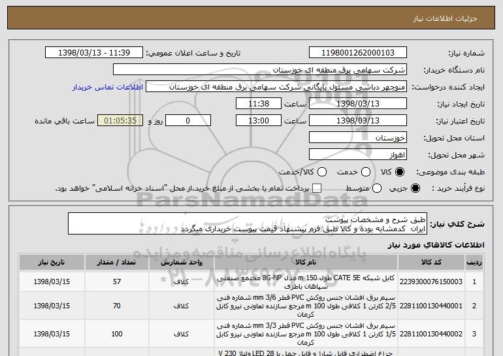Click product code 2281100130440001

[x=431, y=306]
